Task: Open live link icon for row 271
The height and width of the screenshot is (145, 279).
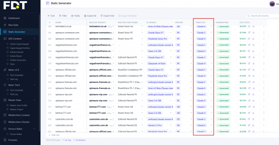Action: (249, 70)
